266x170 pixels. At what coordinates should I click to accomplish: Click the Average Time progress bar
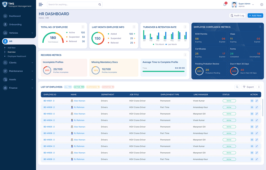coord(163,71)
